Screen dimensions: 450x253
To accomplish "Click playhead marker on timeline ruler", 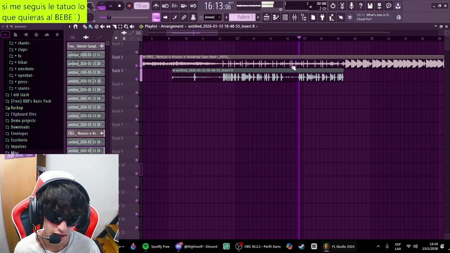I will click(x=299, y=38).
